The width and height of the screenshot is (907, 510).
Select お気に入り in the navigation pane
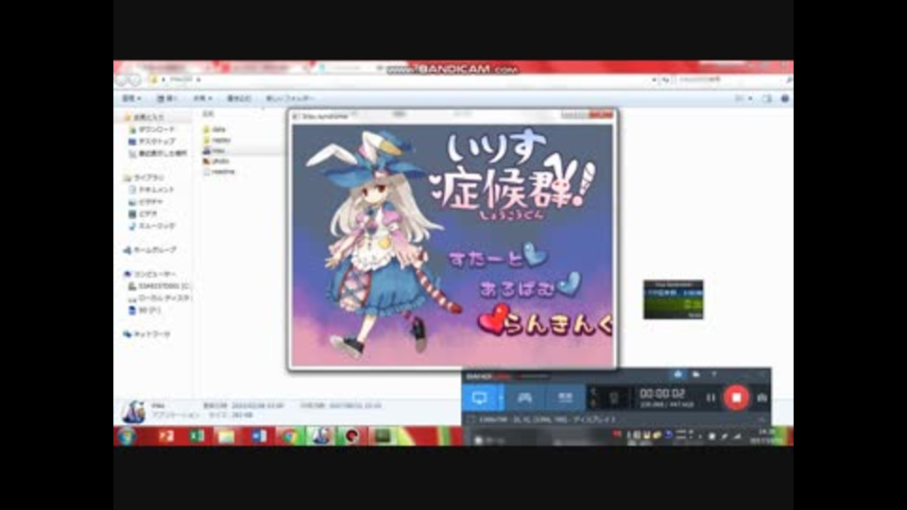pyautogui.click(x=145, y=117)
